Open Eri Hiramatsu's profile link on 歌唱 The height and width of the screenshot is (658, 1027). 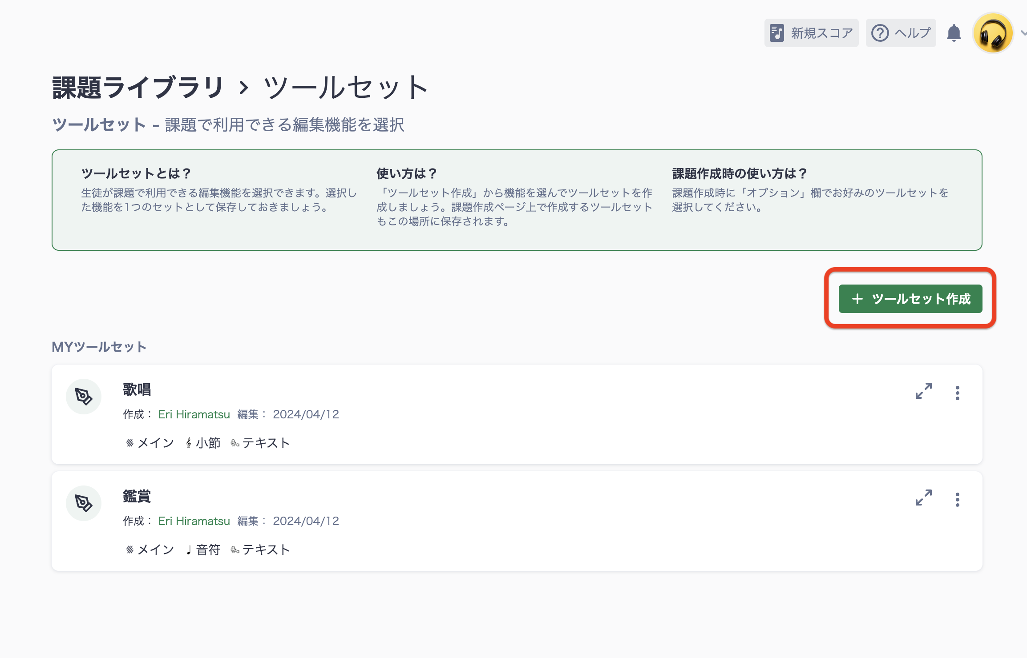(x=194, y=414)
